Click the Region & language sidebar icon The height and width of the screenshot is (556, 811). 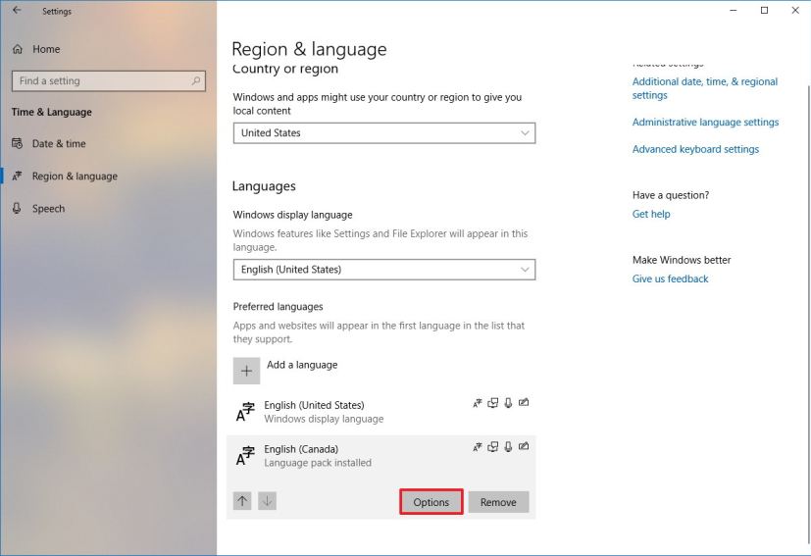[17, 176]
